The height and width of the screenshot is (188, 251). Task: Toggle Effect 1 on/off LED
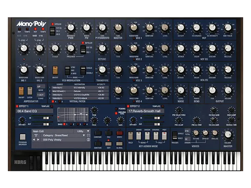point(17,106)
